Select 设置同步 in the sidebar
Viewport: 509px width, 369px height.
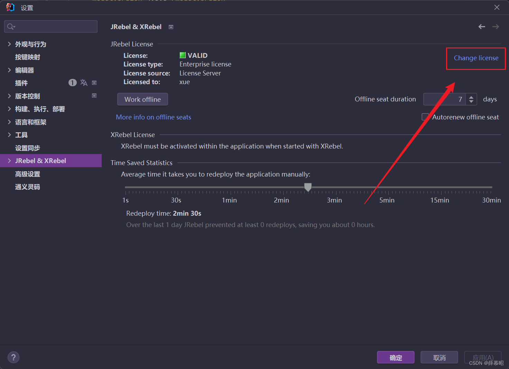28,148
